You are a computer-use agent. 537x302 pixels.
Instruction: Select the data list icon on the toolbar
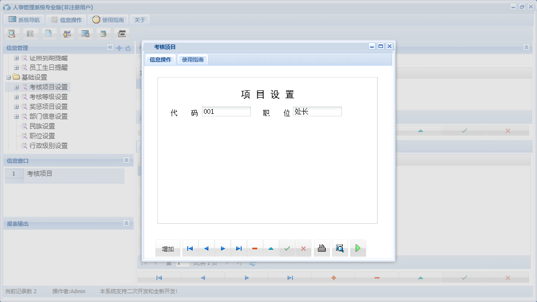30,33
